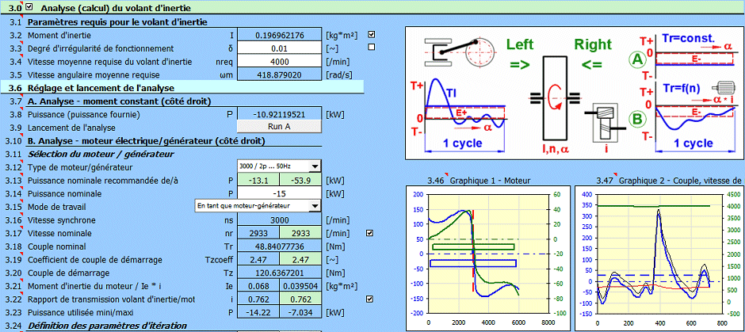Toggle the Moment d'inertie checkbox

pos(372,35)
